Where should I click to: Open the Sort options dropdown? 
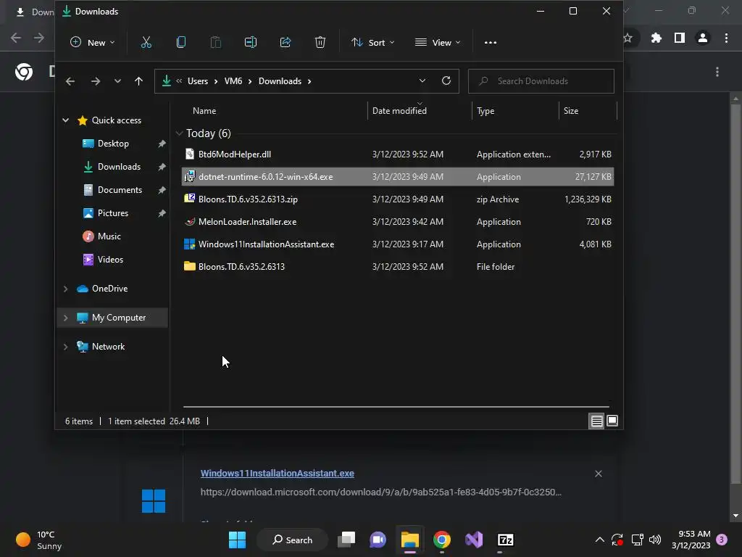coord(372,42)
